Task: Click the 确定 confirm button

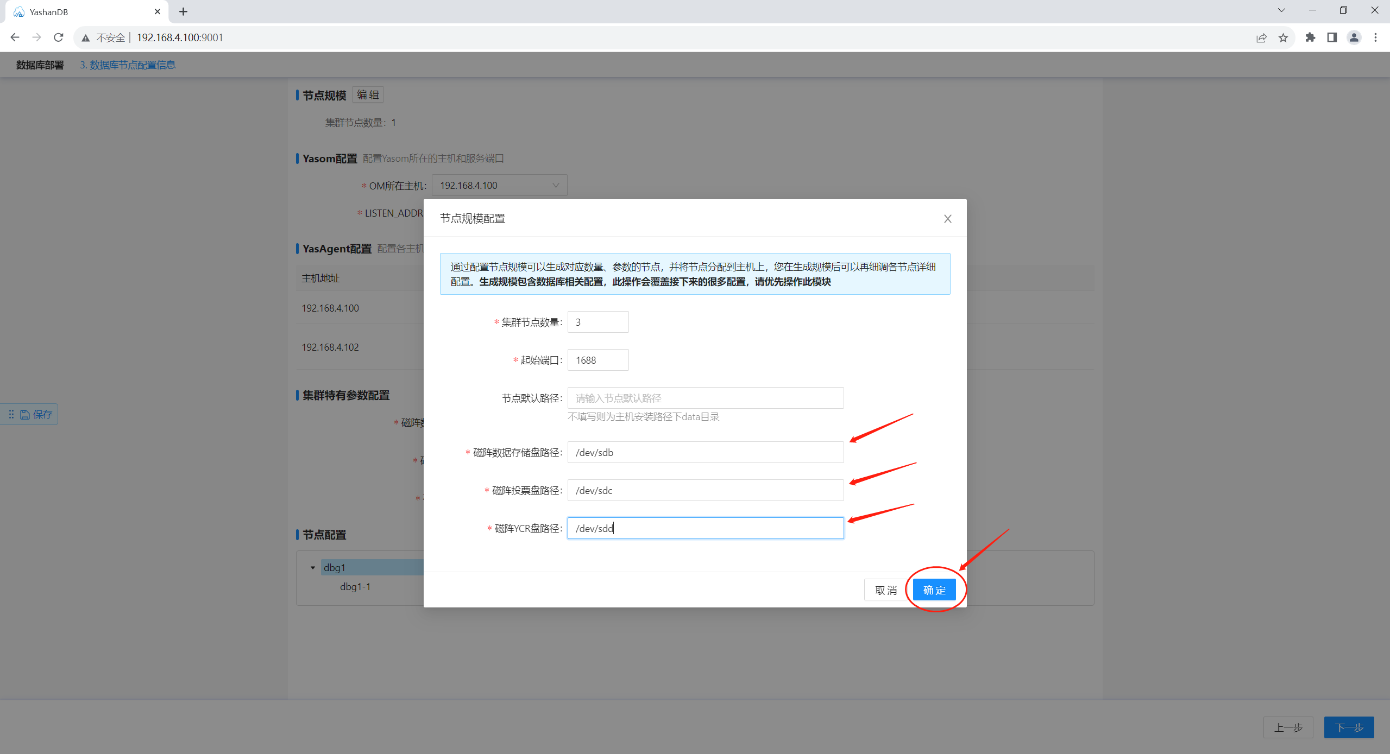Action: tap(934, 590)
